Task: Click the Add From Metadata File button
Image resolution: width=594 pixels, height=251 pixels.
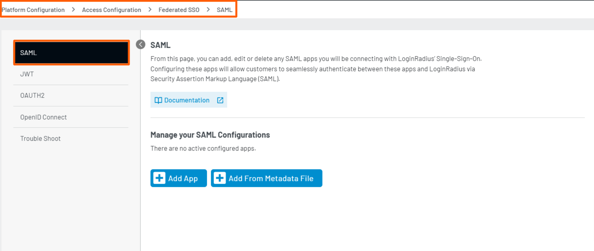Action: click(266, 178)
